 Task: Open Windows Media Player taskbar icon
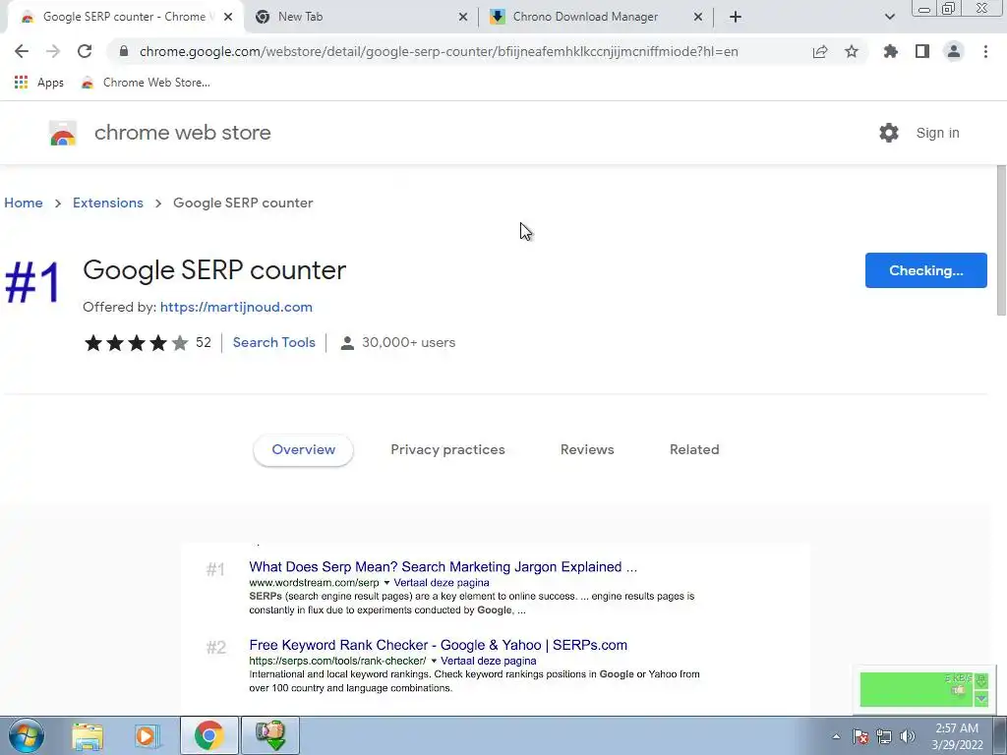pos(148,735)
